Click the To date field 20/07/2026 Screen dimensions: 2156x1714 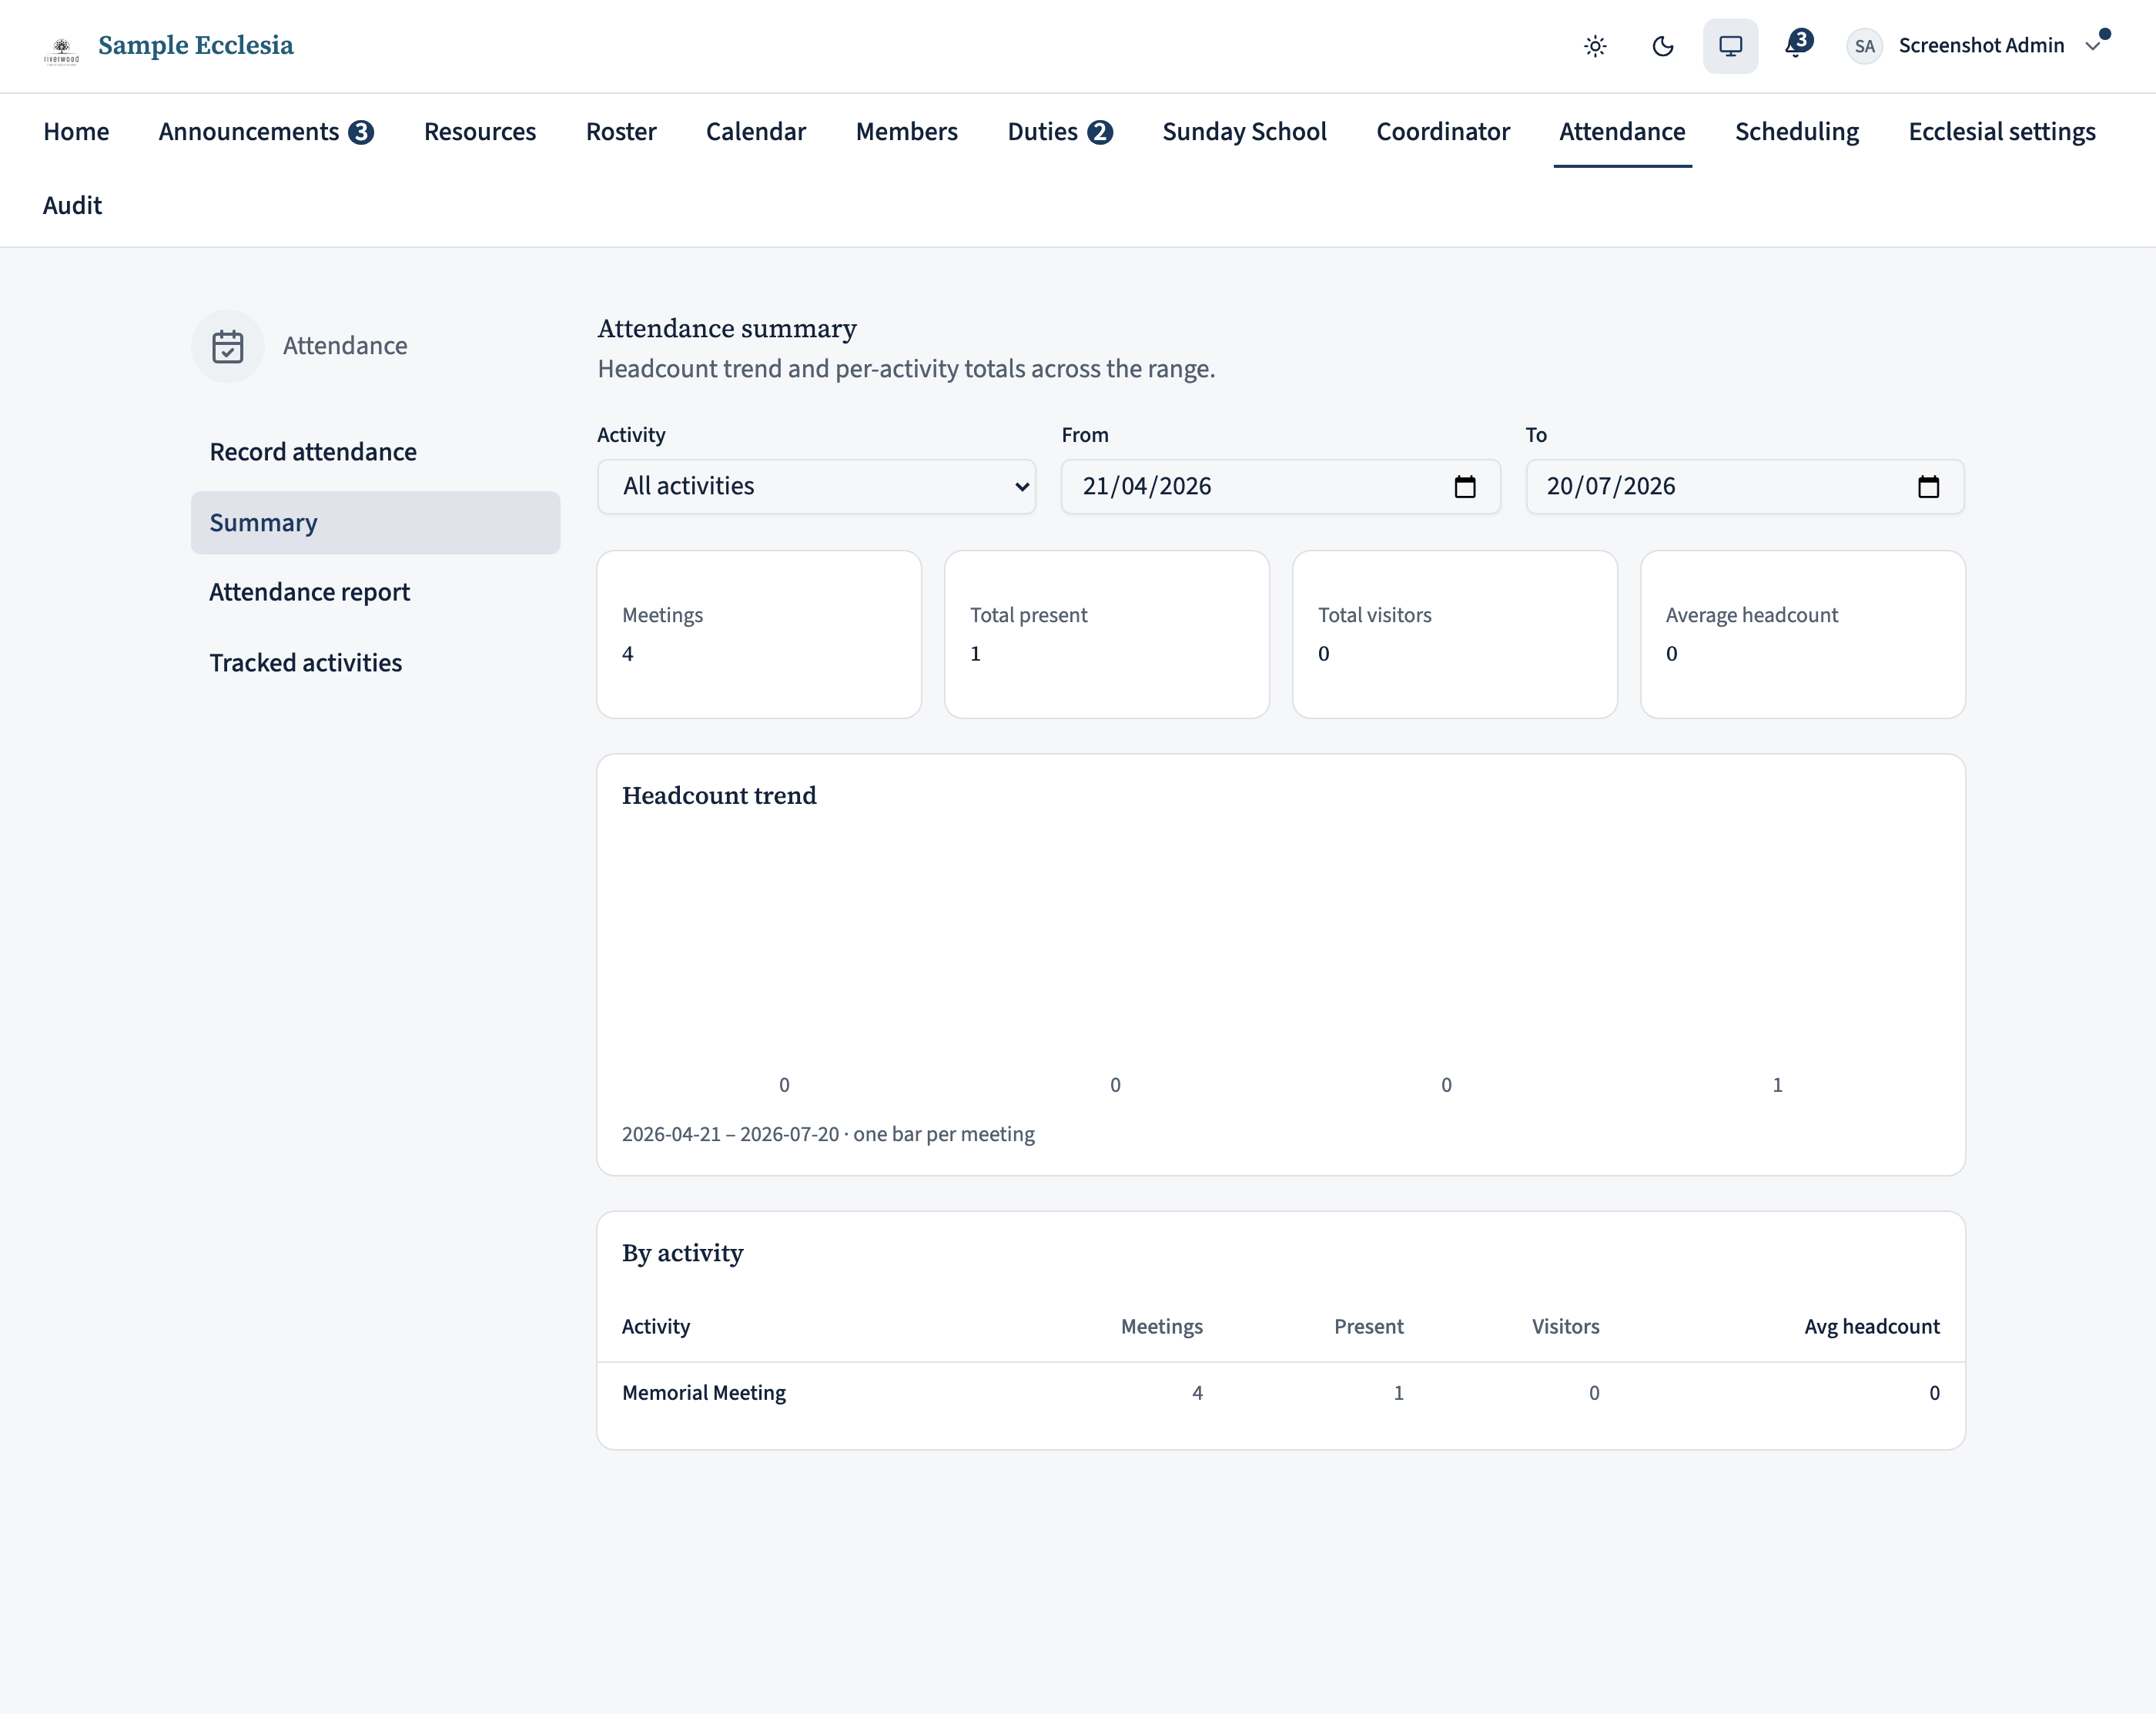pos(1744,487)
